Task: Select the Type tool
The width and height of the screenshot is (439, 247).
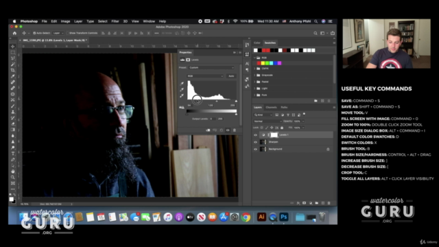Action: [x=12, y=154]
